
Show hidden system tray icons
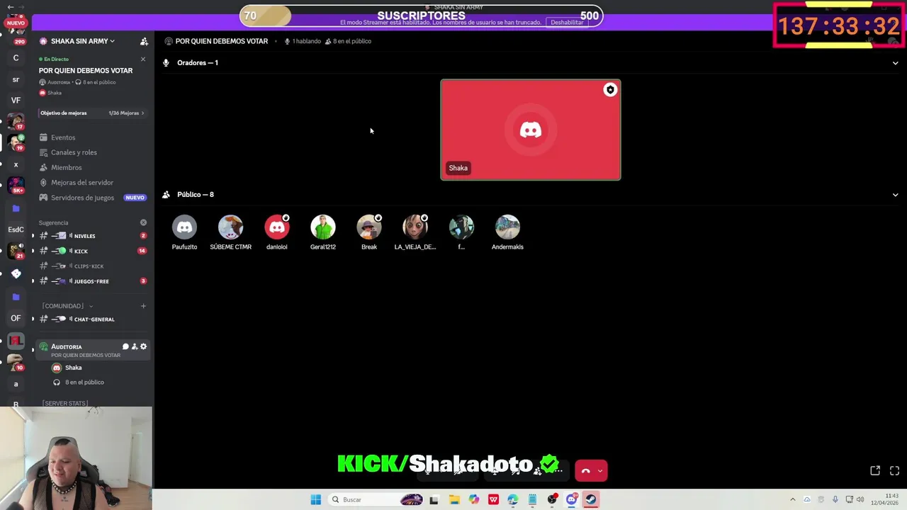pos(793,499)
